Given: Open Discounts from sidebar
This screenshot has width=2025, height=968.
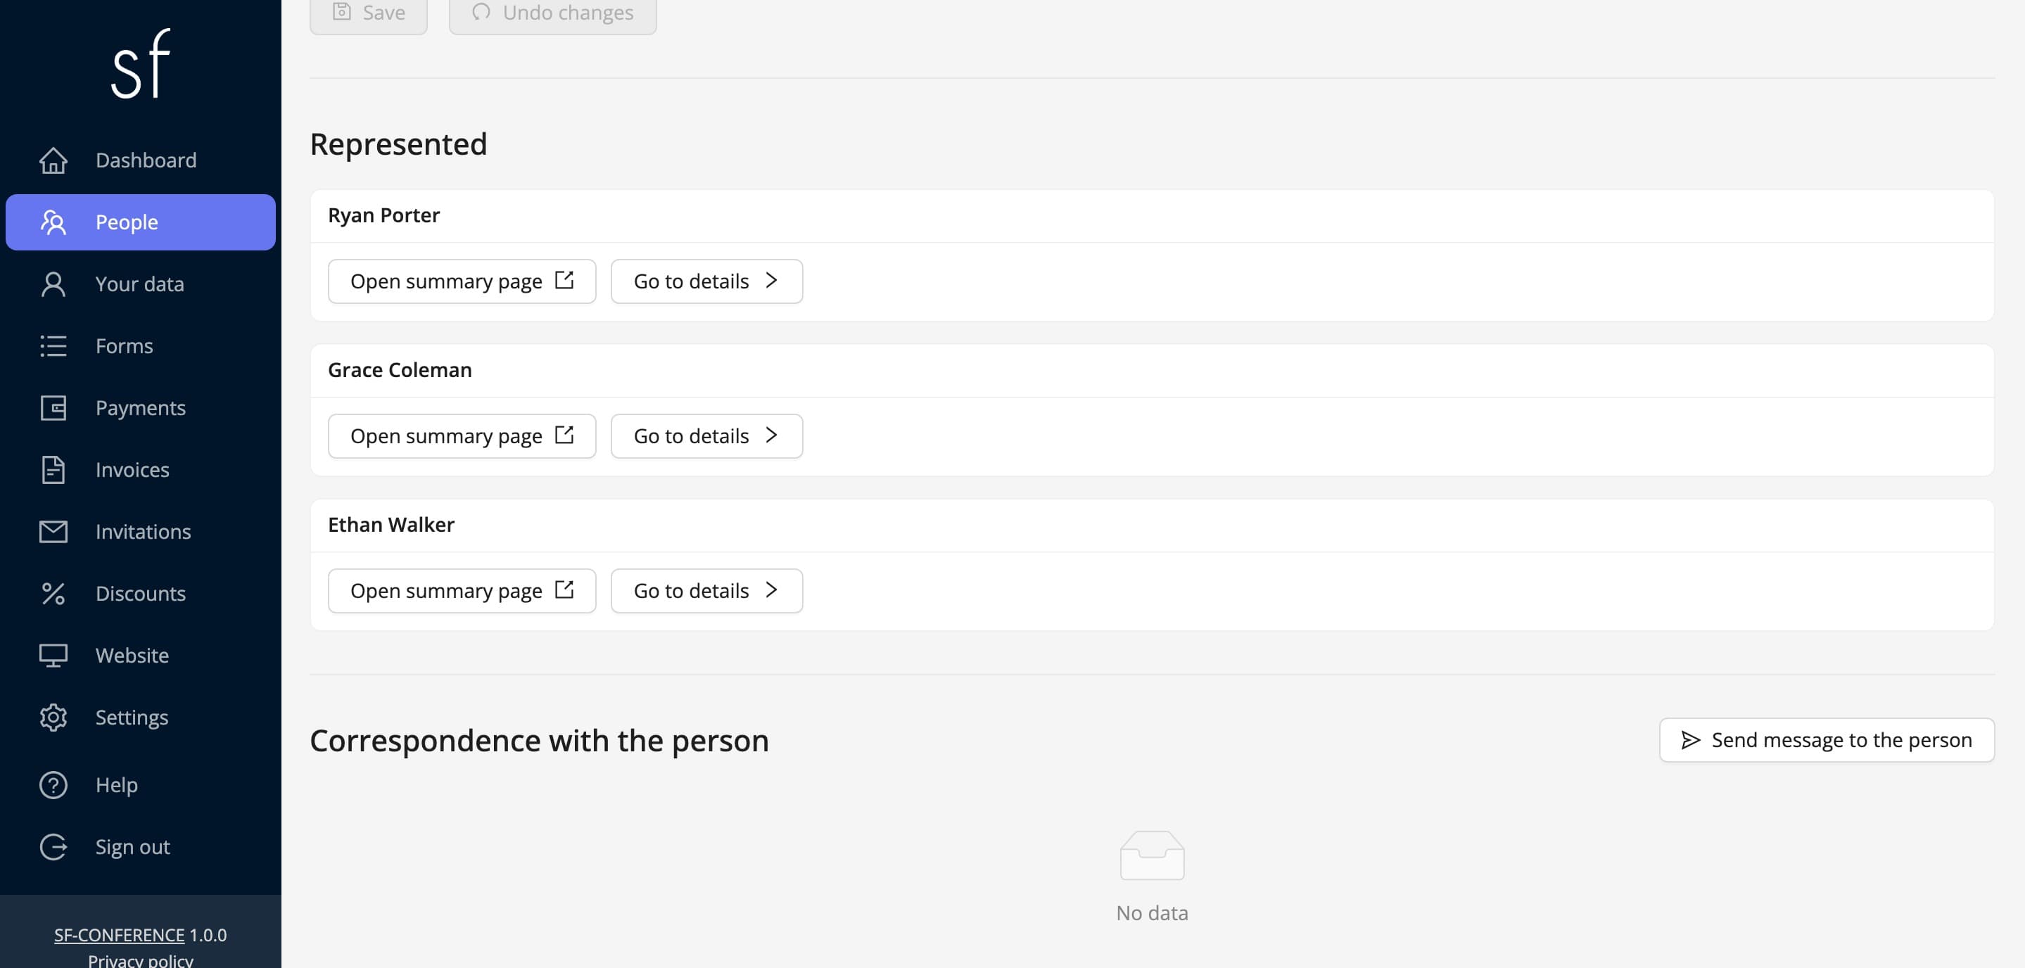Looking at the screenshot, I should (x=141, y=594).
